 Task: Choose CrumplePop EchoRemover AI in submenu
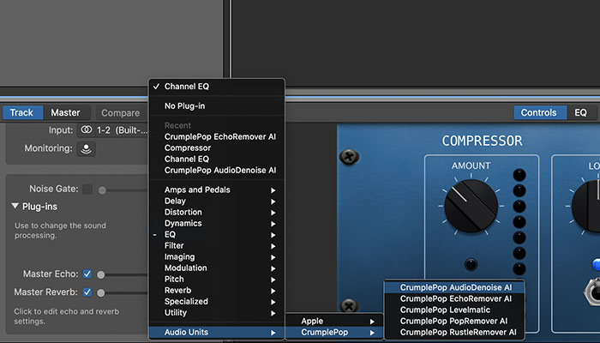click(454, 298)
